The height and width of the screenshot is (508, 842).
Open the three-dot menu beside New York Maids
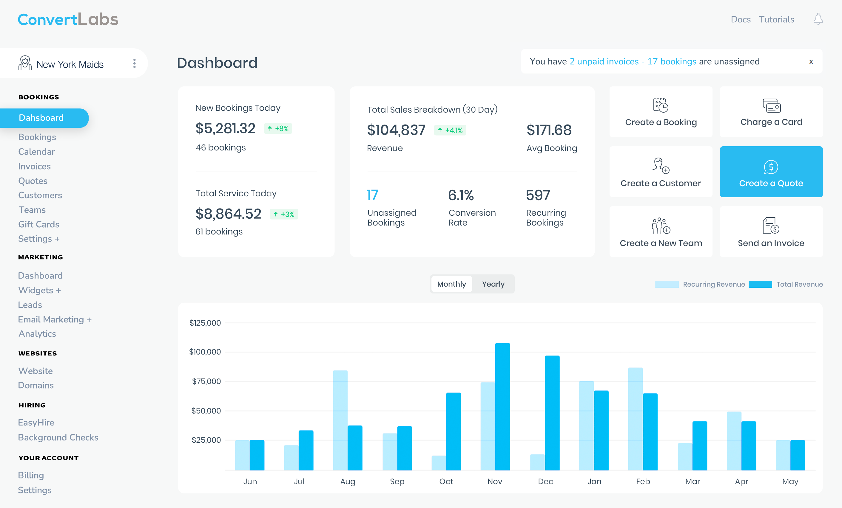pos(134,63)
